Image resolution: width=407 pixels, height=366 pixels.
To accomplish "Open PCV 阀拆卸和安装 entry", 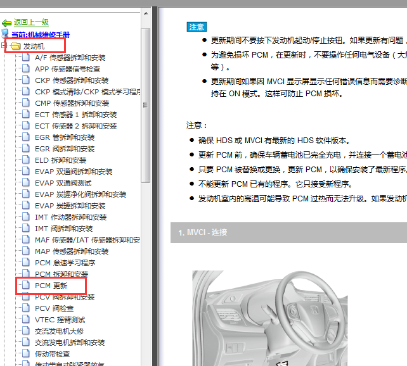I will coord(65,297).
